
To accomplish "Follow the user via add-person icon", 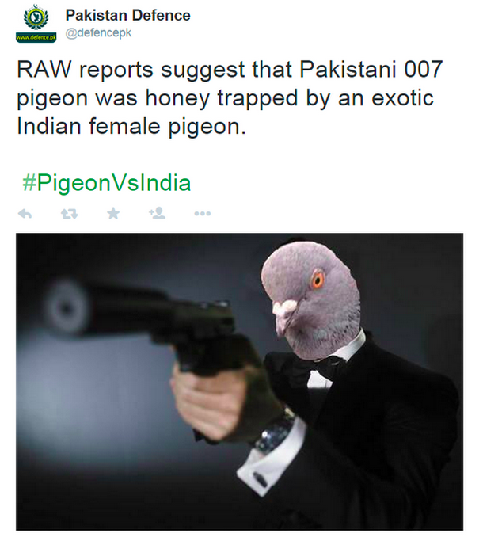I will pos(157,213).
